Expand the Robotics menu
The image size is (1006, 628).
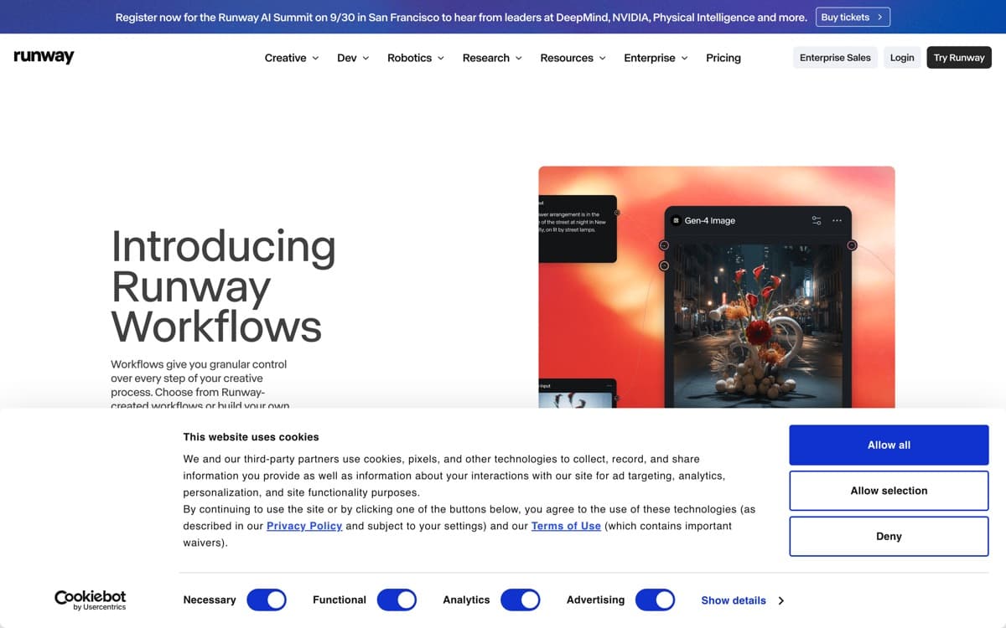click(x=416, y=58)
